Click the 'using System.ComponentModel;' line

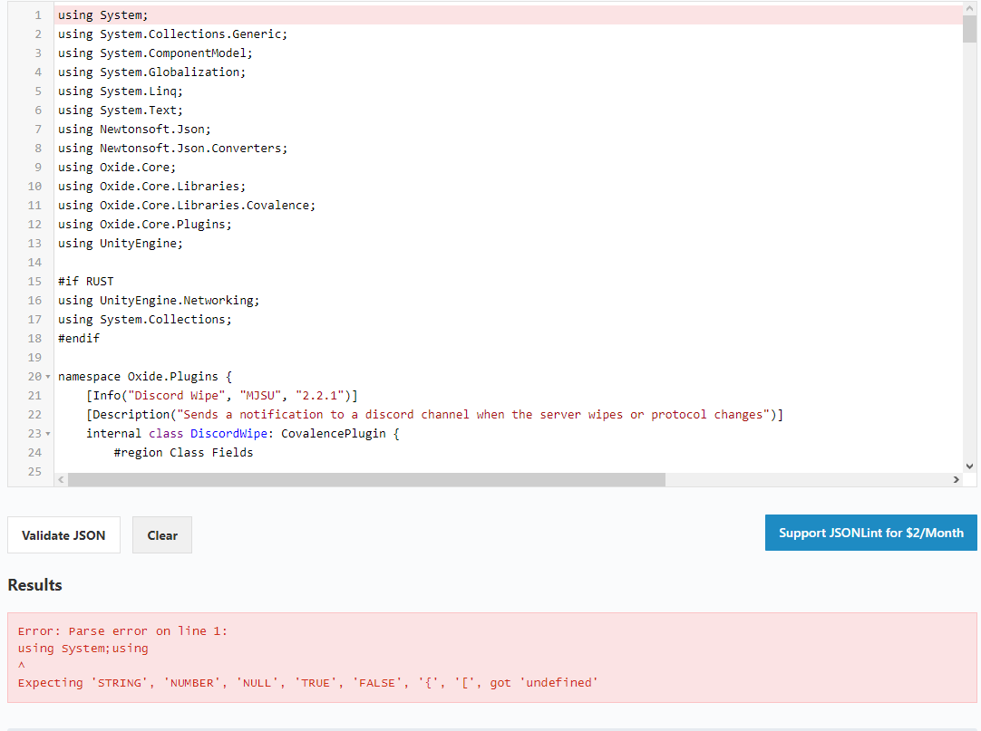[x=155, y=53]
